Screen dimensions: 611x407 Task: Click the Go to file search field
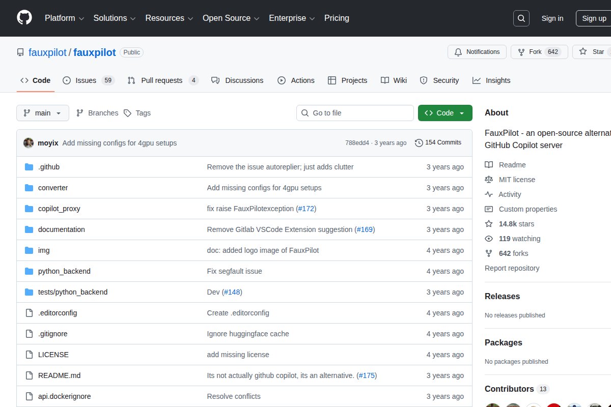pyautogui.click(x=355, y=113)
